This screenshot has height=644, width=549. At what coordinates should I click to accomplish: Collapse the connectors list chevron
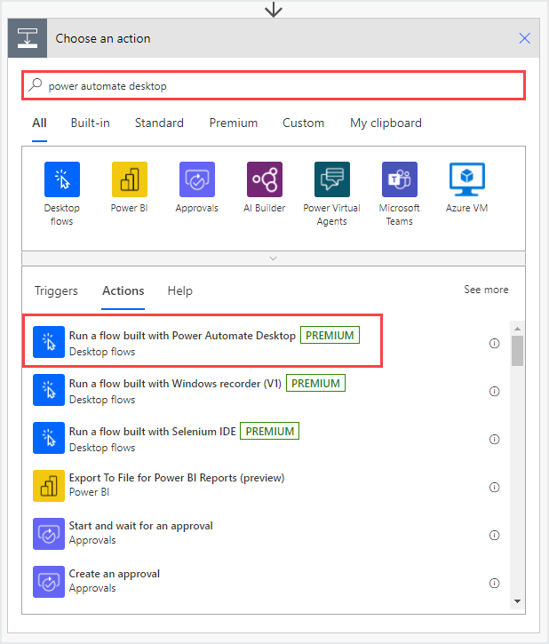click(x=274, y=258)
